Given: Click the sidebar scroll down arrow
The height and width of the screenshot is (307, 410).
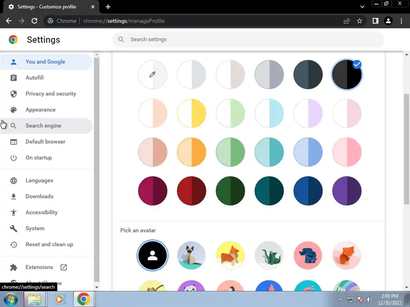Looking at the screenshot, I should pos(96,287).
